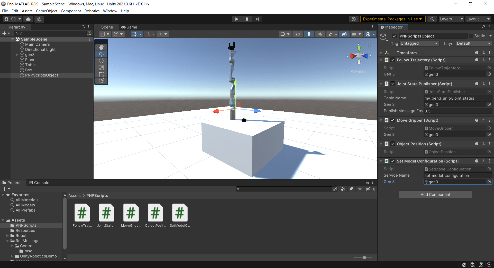This screenshot has width=494, height=268.
Task: Disable Joint State Publisher component
Action: (x=393, y=84)
